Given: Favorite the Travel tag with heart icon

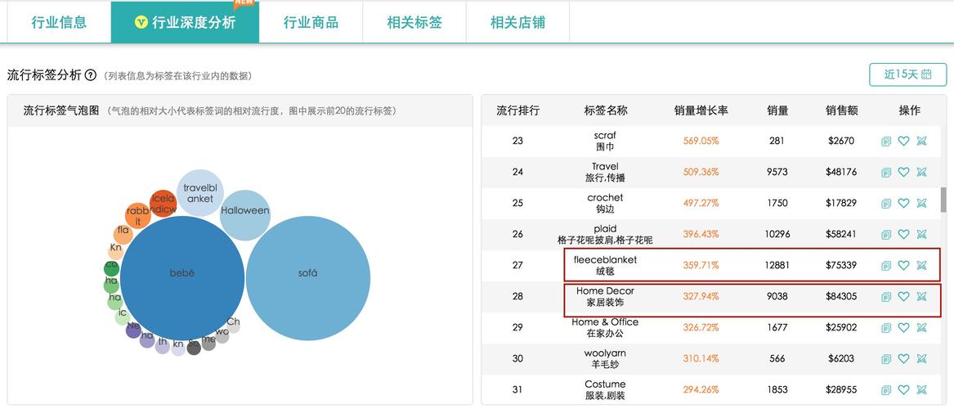Looking at the screenshot, I should click(903, 173).
